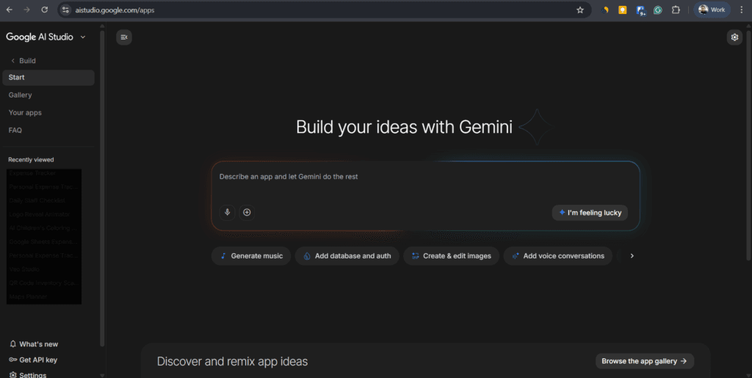Click the bell icon beside What's new

[13, 344]
